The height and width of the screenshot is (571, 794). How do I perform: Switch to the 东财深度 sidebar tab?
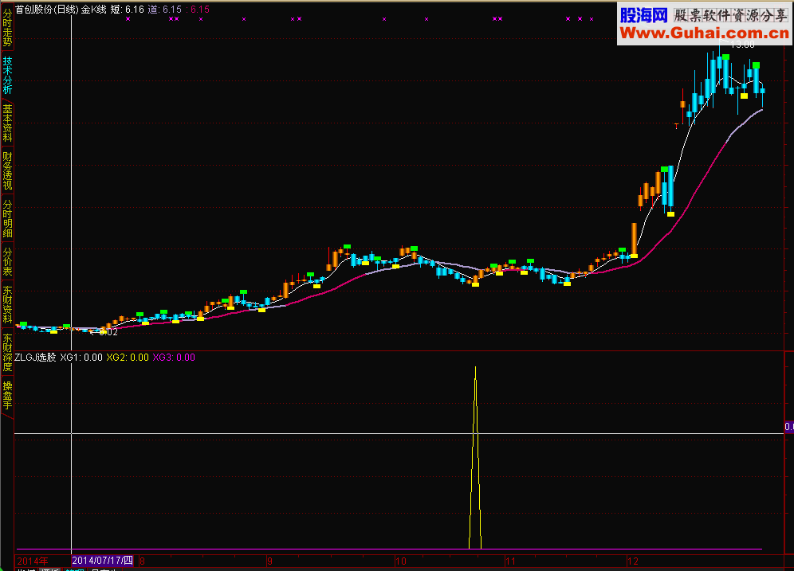(7, 352)
